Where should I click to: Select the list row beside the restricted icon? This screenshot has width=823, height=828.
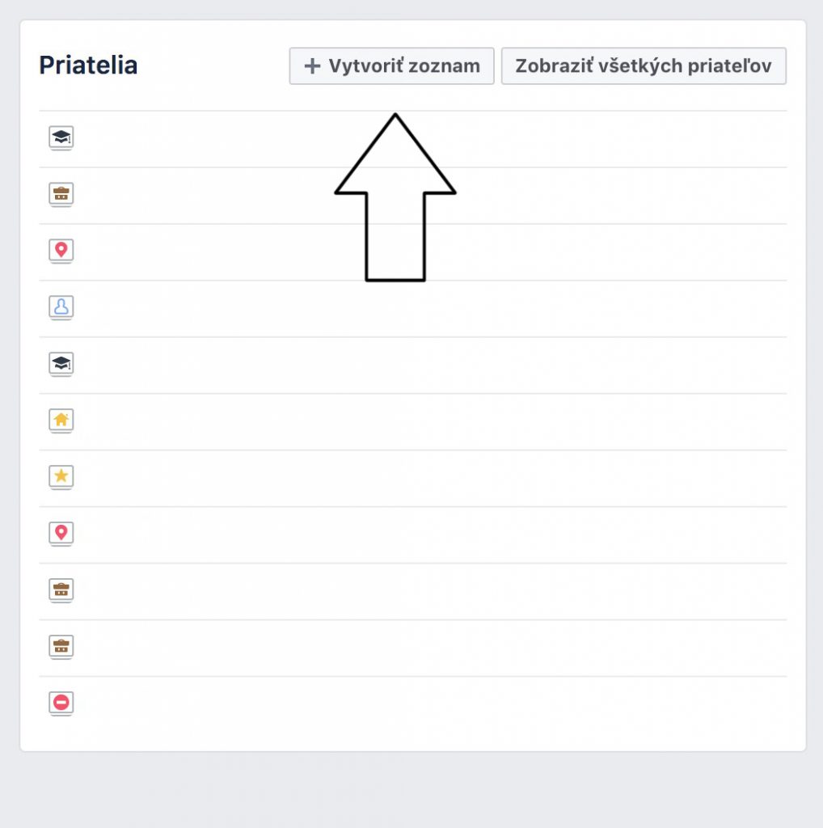click(x=413, y=704)
